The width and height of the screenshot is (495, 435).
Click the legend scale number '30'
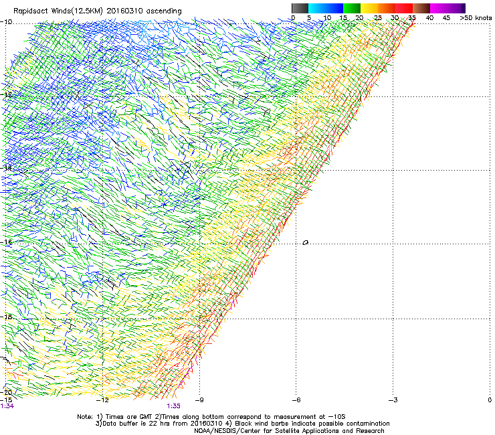[395, 18]
